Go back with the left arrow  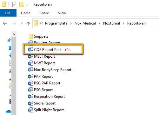point(5,23)
